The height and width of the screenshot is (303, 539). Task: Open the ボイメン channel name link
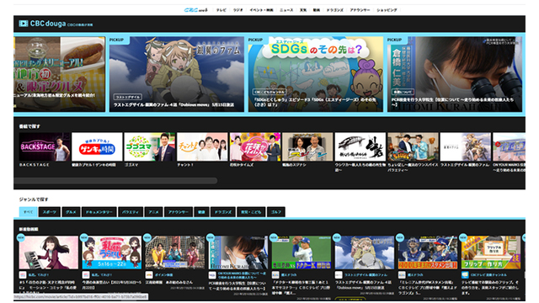163,275
